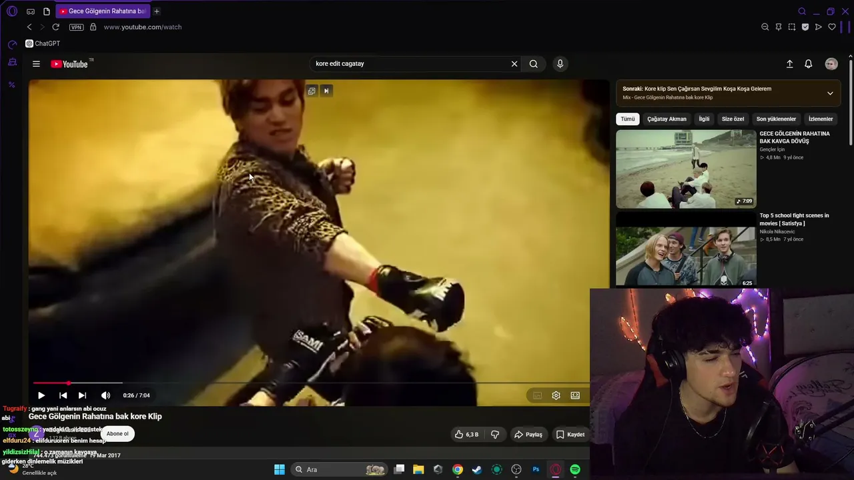Open the ChatGPT bookmark
This screenshot has height=480, width=854.
point(43,43)
